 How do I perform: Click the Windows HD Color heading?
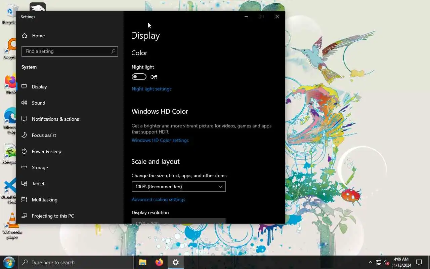click(x=160, y=111)
